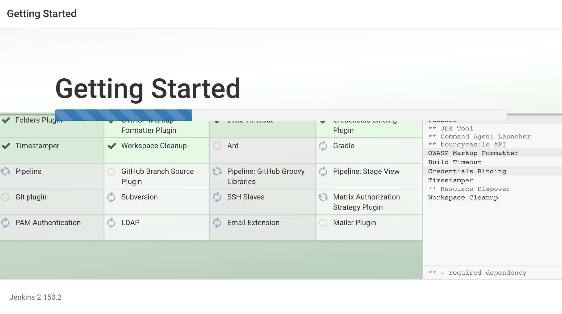Click the Matrix Authorization Strategy Plugin label
The image size is (562, 314).
(x=366, y=202)
